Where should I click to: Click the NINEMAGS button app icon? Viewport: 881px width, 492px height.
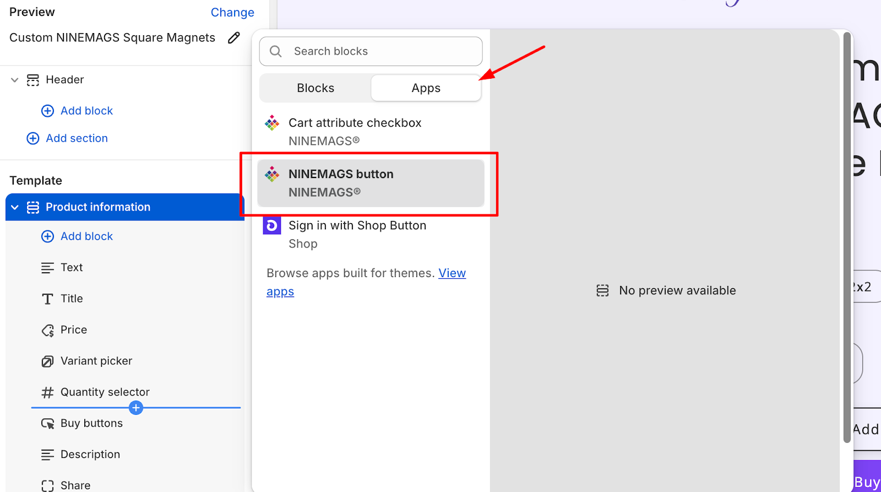click(272, 175)
